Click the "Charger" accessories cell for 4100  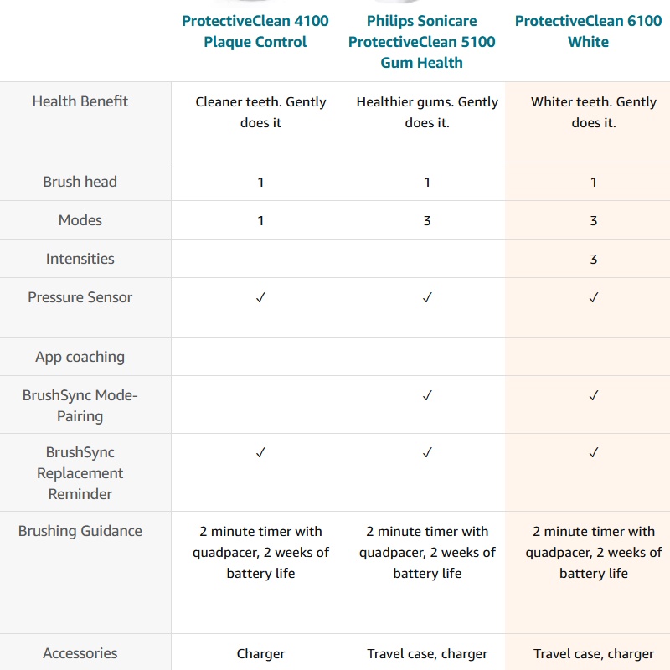(x=260, y=653)
